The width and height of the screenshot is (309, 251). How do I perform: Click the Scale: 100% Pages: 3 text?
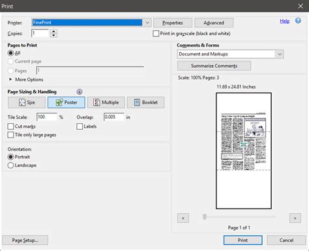point(198,78)
